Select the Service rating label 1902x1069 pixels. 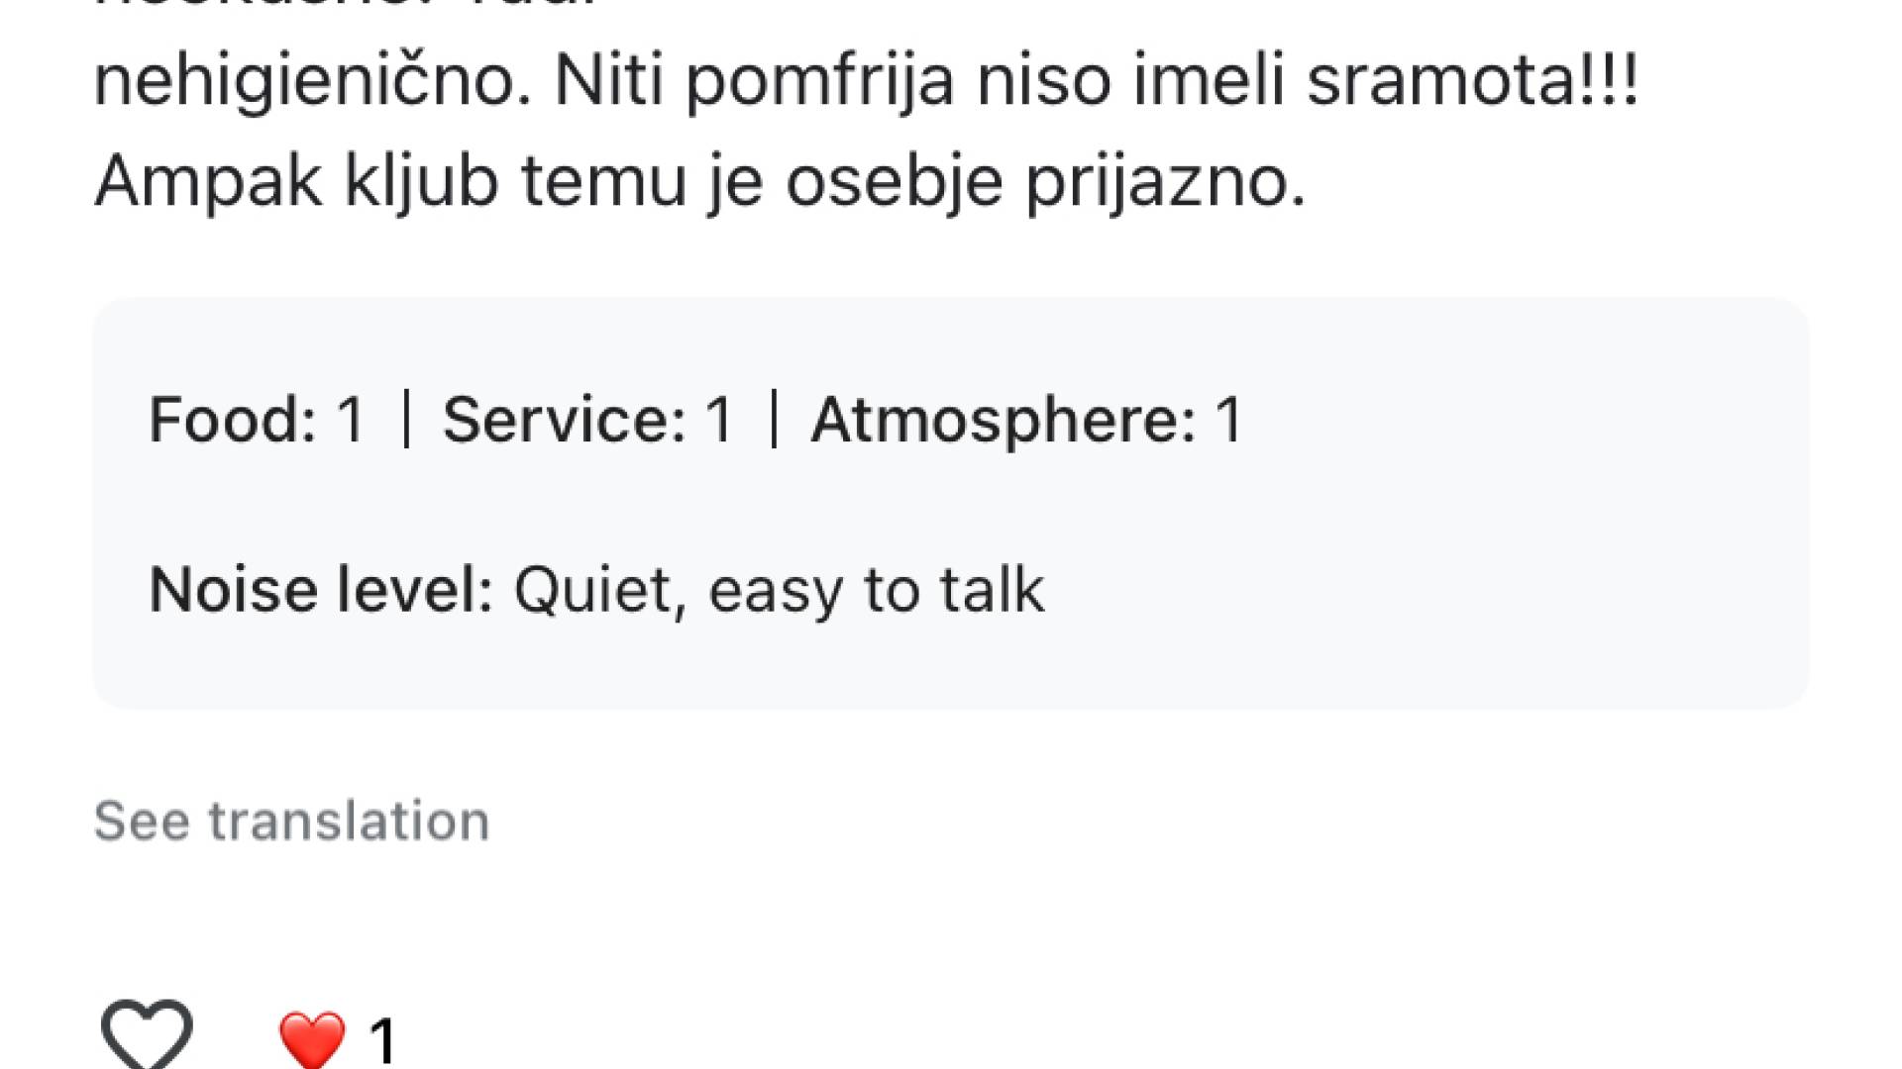coord(564,419)
